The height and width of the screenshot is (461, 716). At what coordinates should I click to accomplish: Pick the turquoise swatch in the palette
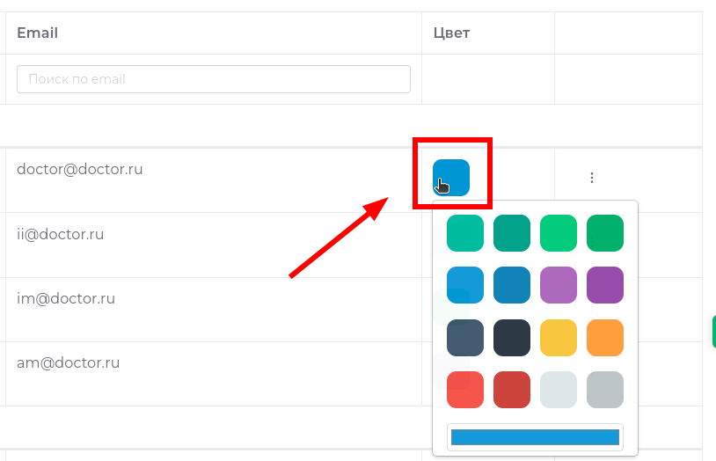465,233
